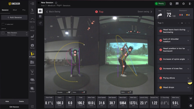This screenshot has height=109, width=194.
Task: Click the red error Top status icon
Action: [x=97, y=12]
